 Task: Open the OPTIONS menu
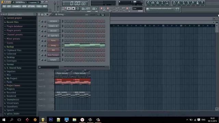point(31,6)
